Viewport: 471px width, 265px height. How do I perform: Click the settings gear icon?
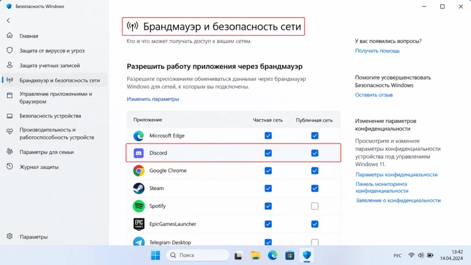pyautogui.click(x=10, y=236)
